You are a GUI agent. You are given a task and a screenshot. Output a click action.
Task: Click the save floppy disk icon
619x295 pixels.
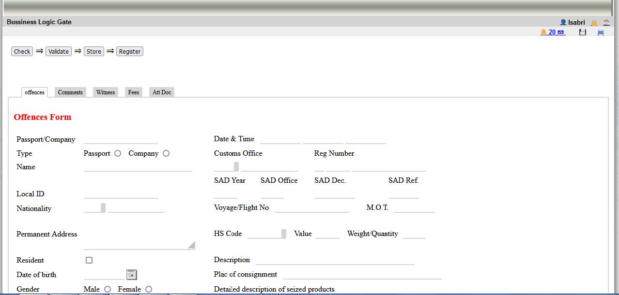[x=583, y=32]
